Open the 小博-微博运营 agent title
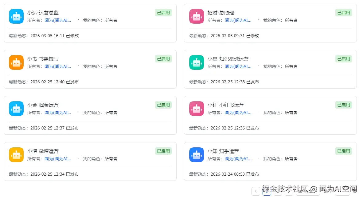 (x=43, y=151)
